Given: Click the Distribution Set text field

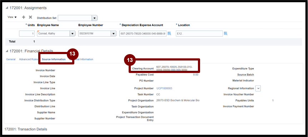Looking at the screenshot, I should click(75, 18).
